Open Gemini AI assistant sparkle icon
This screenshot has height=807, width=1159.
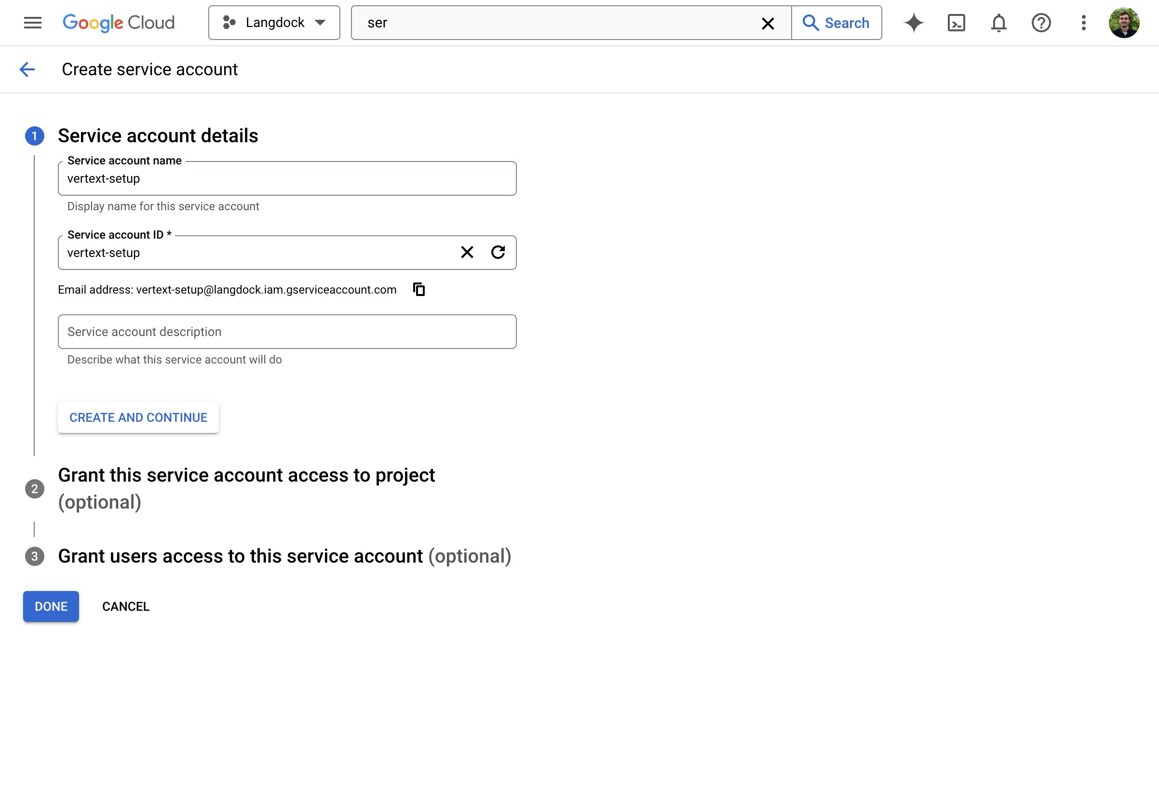[914, 23]
